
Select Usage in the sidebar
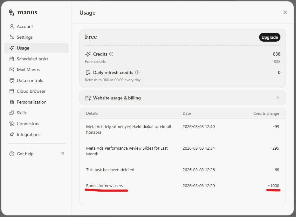pyautogui.click(x=23, y=48)
